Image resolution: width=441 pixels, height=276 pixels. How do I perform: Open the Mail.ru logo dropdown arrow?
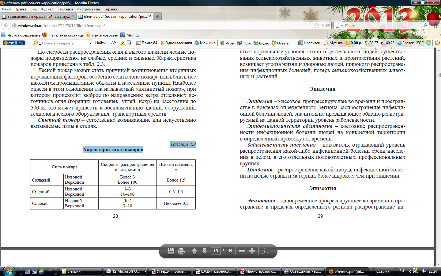coord(29,43)
